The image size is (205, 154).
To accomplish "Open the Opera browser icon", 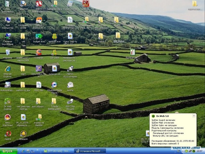I will [7, 133].
